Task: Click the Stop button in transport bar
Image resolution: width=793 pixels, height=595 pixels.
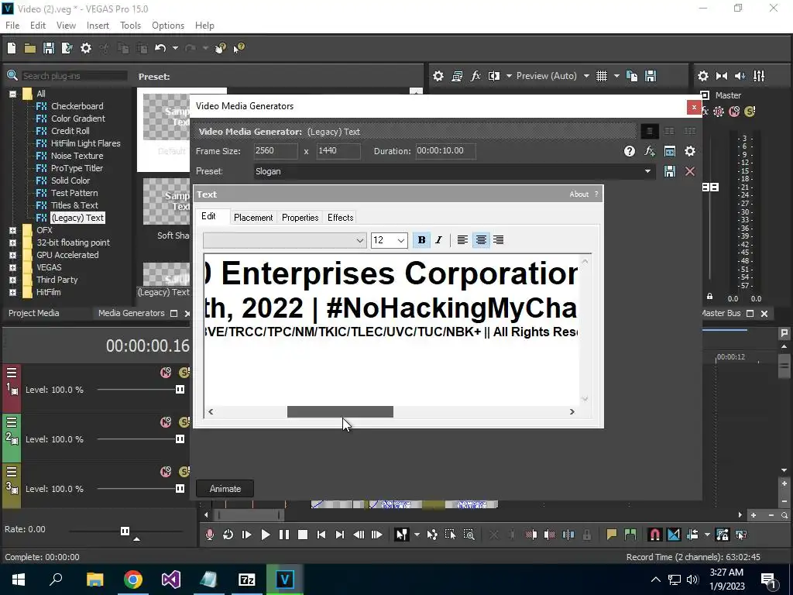Action: click(303, 535)
